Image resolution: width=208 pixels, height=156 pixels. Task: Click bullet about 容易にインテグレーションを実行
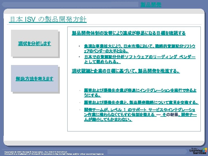(x=140, y=93)
